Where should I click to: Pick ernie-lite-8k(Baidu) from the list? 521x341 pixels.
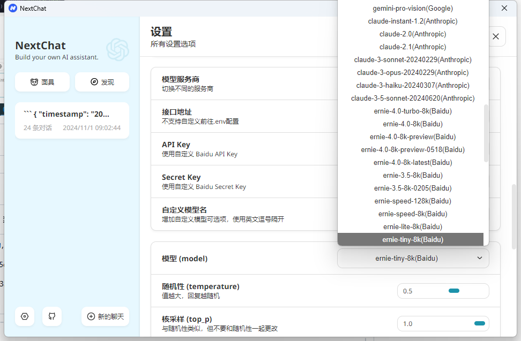pos(413,226)
